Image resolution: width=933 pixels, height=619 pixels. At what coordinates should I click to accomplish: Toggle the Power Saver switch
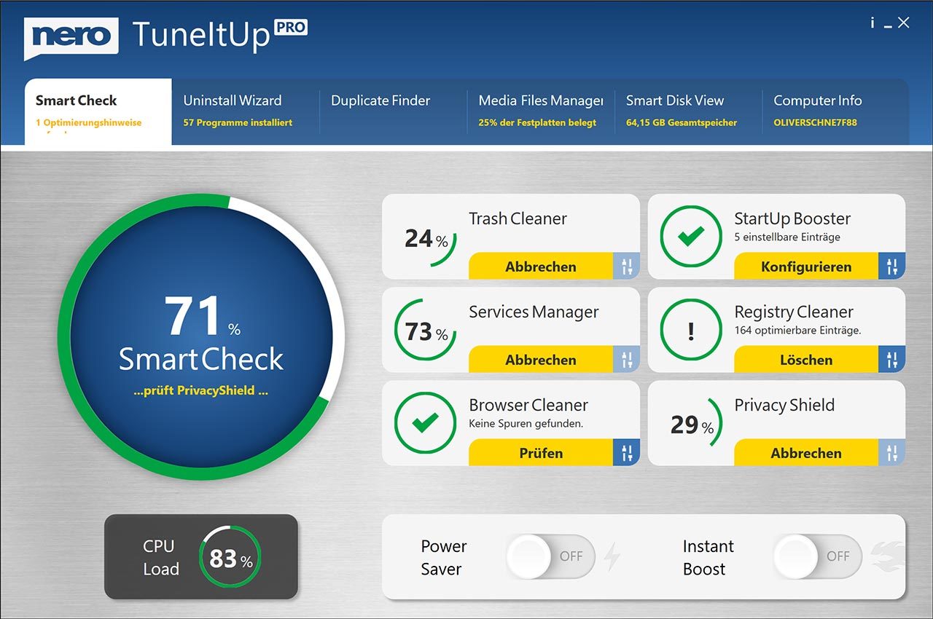(551, 556)
